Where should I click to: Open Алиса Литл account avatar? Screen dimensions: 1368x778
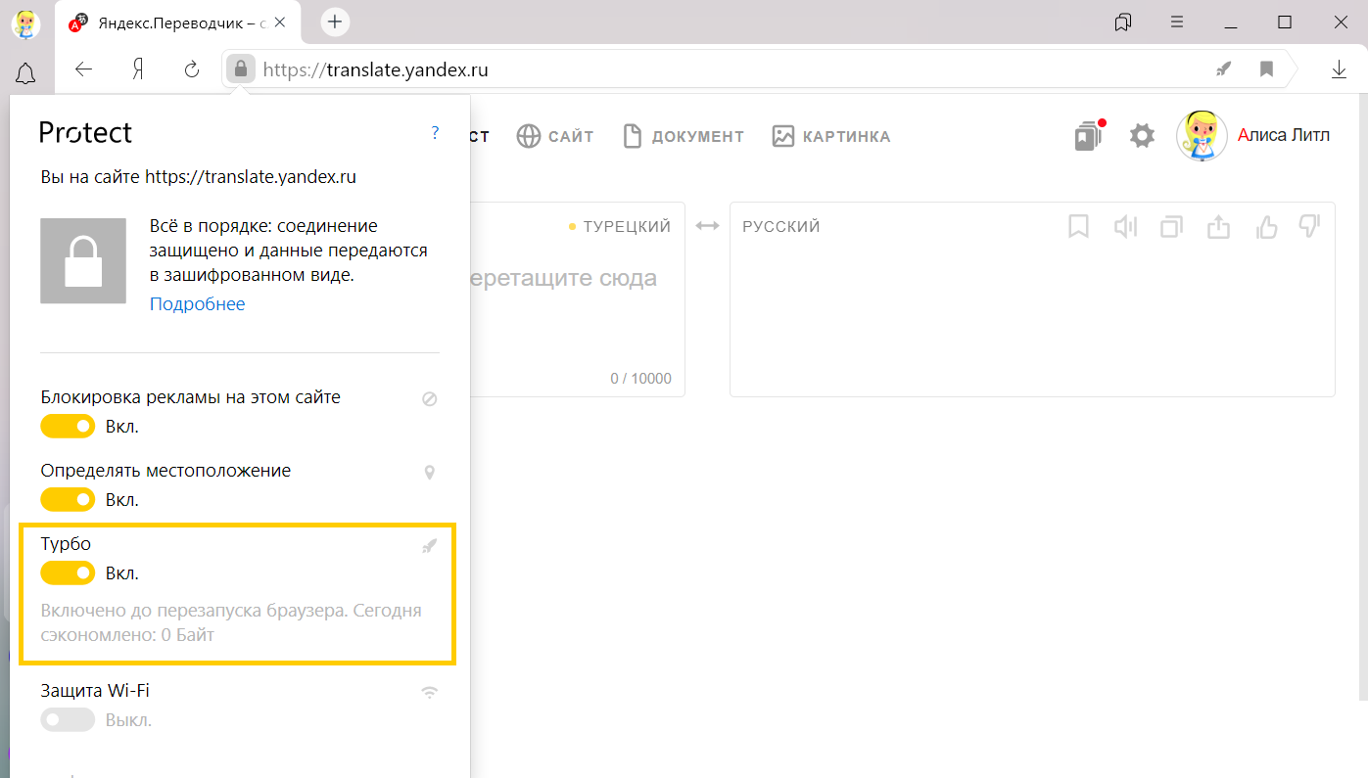point(1202,135)
